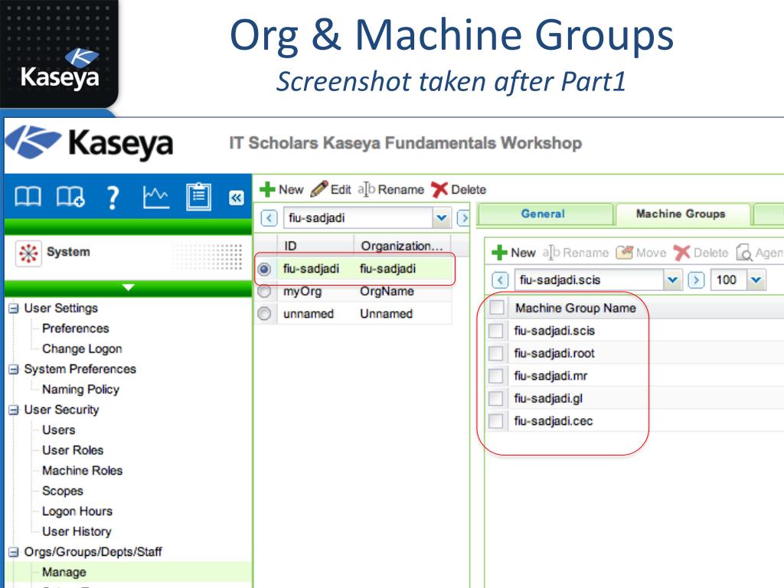Open User History in the navigation tree
784x588 pixels.
77,531
